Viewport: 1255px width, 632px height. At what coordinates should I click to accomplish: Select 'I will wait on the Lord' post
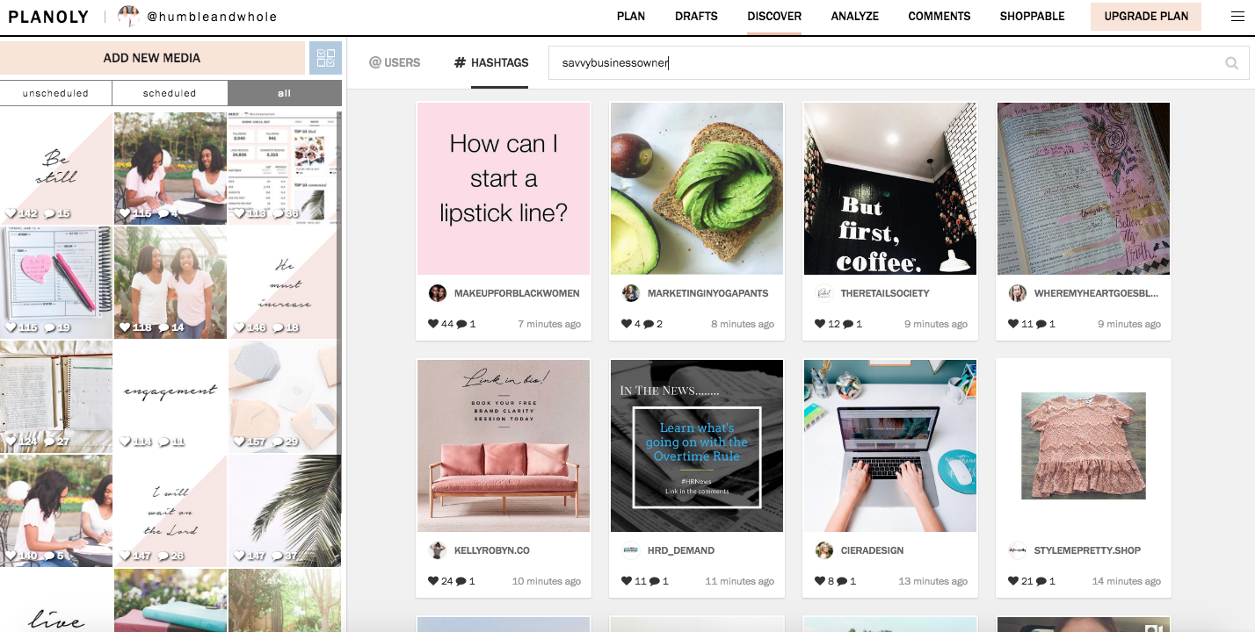pyautogui.click(x=170, y=510)
